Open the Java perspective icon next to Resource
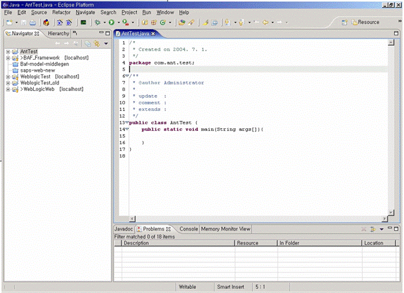 [344, 22]
